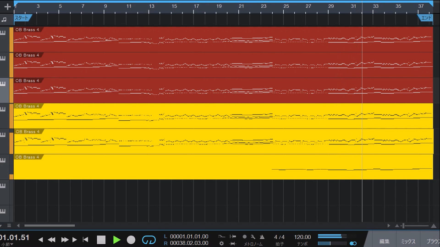Viewport: 440px width, 247px height.
Task: Select the エンド end marker
Action: pyautogui.click(x=426, y=18)
